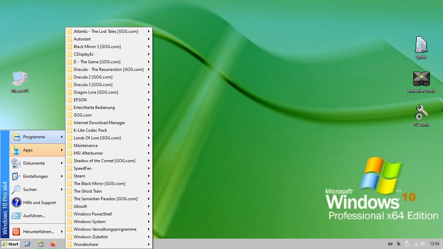Click the Programme folder icon in Start menu

click(x=16, y=137)
